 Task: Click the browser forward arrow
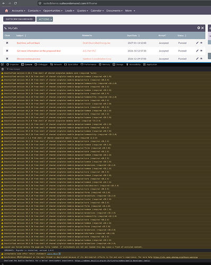[10, 3]
